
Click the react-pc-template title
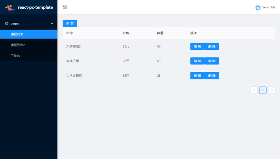35,7
